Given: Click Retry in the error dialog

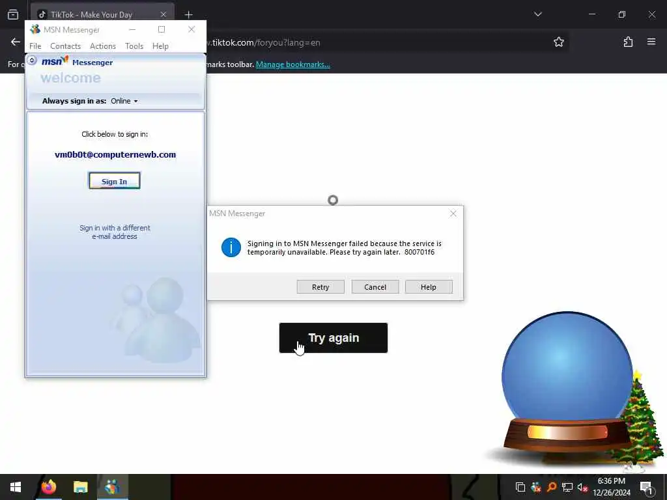Looking at the screenshot, I should [320, 287].
